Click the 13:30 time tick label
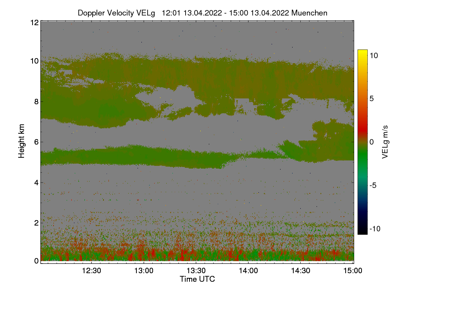The image size is (465, 310). [196, 270]
